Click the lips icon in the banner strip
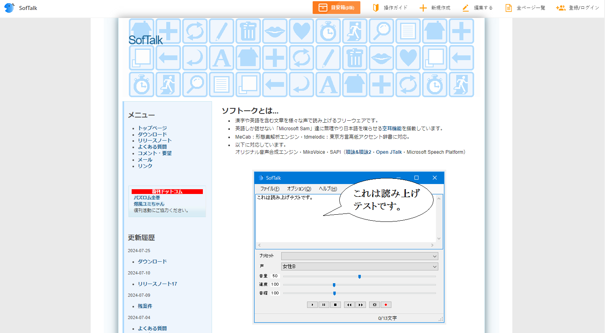The height and width of the screenshot is (333, 605). pos(274,31)
